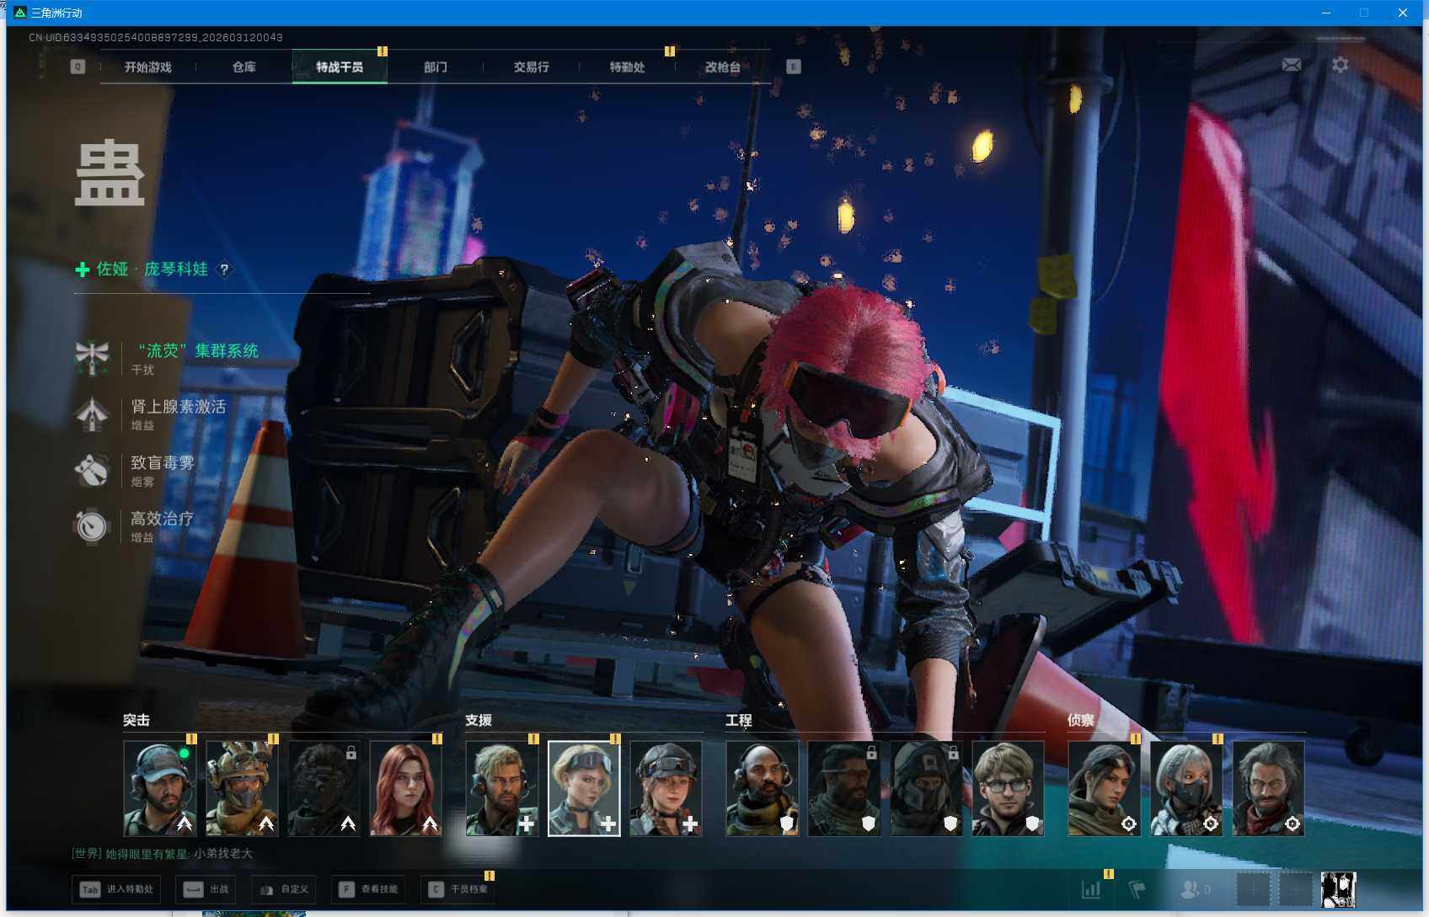The image size is (1429, 917).
Task: Select the 支援 operator with helmet and braid
Action: (x=666, y=788)
